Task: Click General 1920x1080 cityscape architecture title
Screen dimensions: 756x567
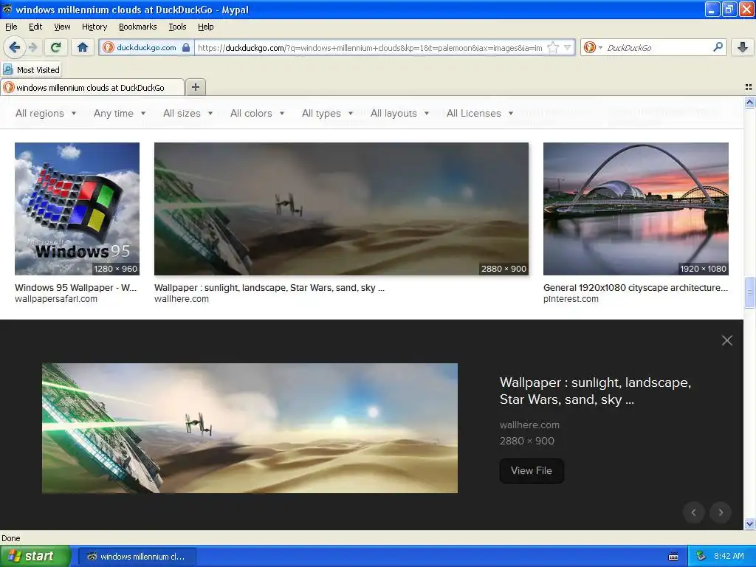Action: pyautogui.click(x=636, y=288)
